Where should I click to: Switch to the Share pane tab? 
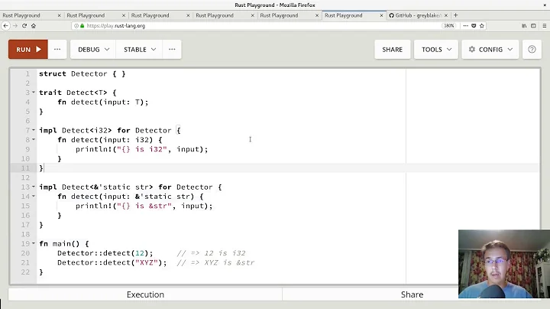[412, 294]
